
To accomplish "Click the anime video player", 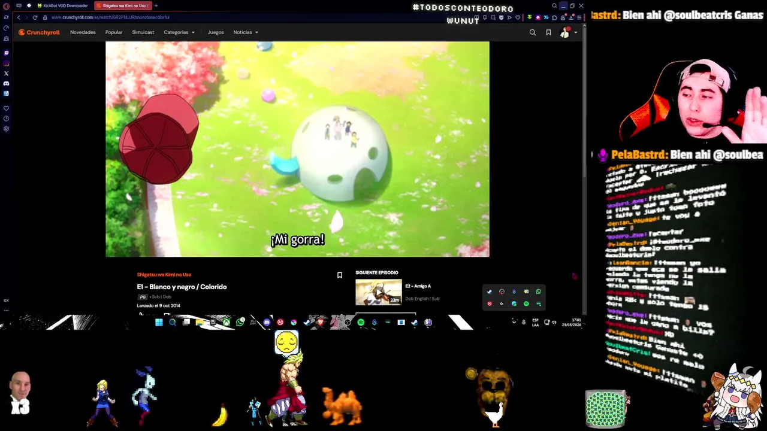I will point(297,149).
